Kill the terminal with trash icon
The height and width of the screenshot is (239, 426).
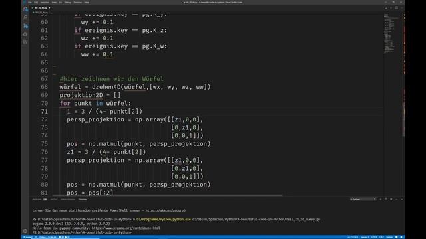(x=391, y=199)
